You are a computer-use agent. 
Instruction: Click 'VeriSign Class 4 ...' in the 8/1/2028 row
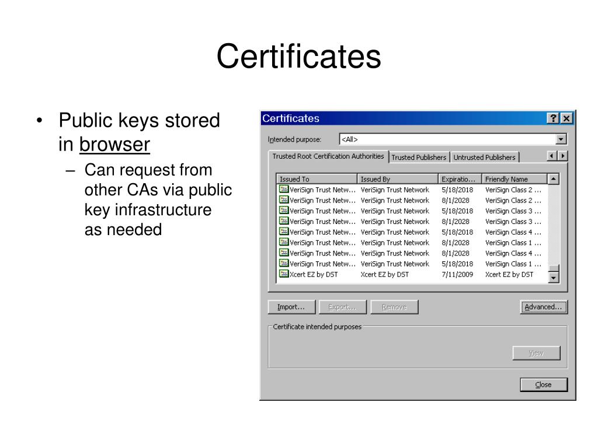[x=513, y=253]
